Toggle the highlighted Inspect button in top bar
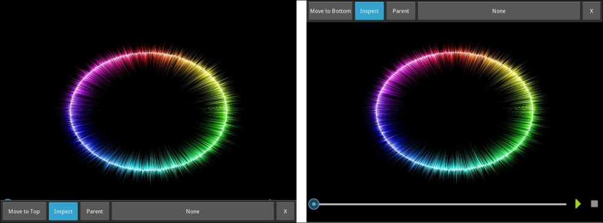 (369, 11)
